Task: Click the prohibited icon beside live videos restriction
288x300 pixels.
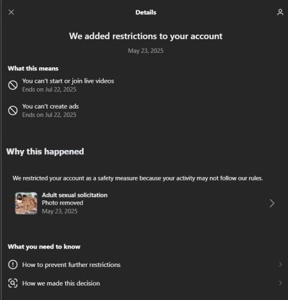Action: (13, 85)
